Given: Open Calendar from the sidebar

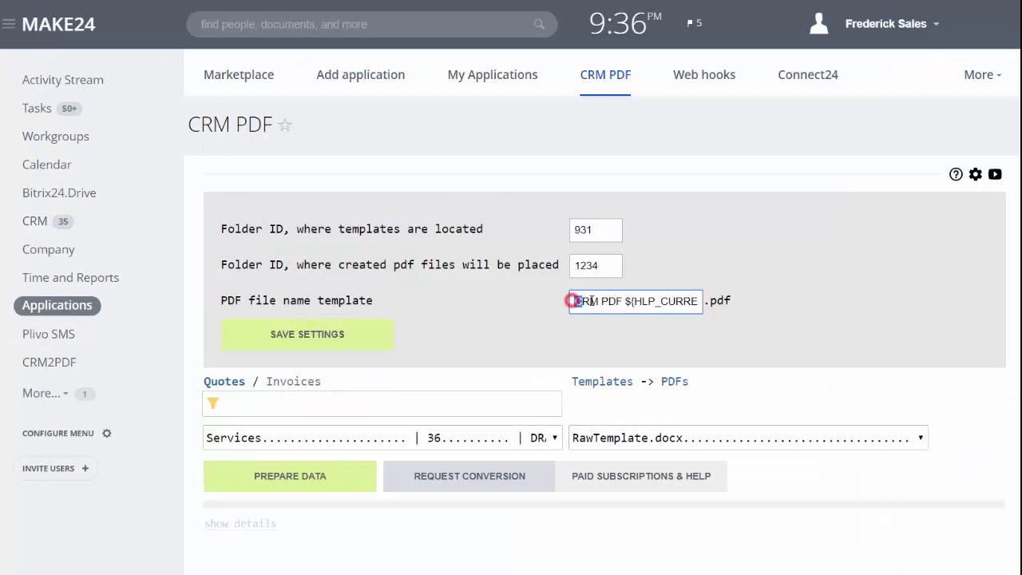Looking at the screenshot, I should (47, 165).
